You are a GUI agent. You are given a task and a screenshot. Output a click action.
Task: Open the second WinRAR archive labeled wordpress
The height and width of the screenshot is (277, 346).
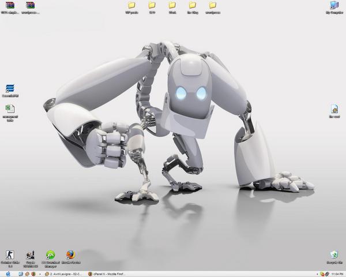click(x=31, y=8)
